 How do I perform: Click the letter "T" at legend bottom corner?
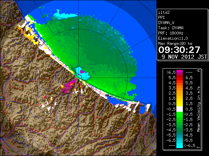point(199,147)
